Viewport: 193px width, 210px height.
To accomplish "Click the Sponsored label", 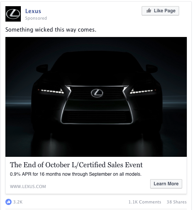I will click(x=36, y=18).
